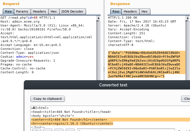Click the Response panel heading
The height and width of the screenshot is (131, 190).
(x=120, y=4)
